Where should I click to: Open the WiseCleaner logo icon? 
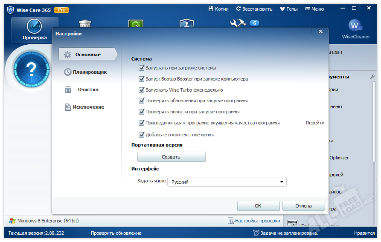coord(355,26)
